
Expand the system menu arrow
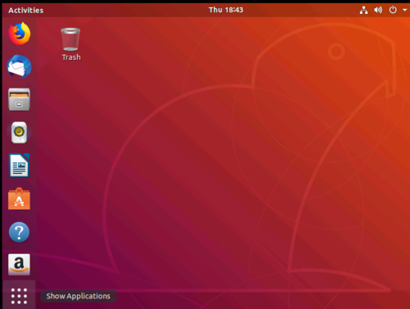tap(405, 10)
